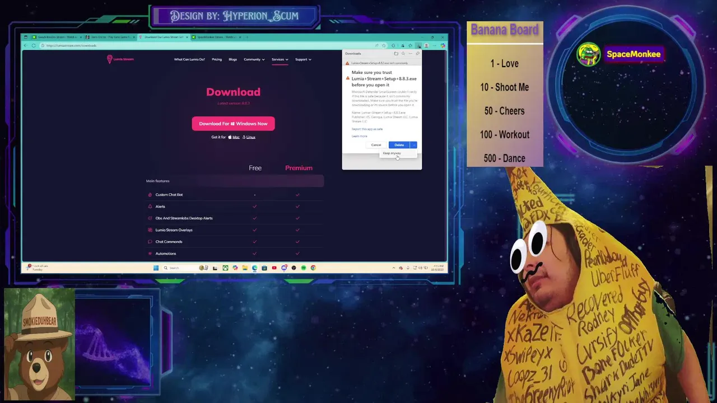Open YouTube app in taskbar
Viewport: 717px width, 403px height.
point(274,268)
